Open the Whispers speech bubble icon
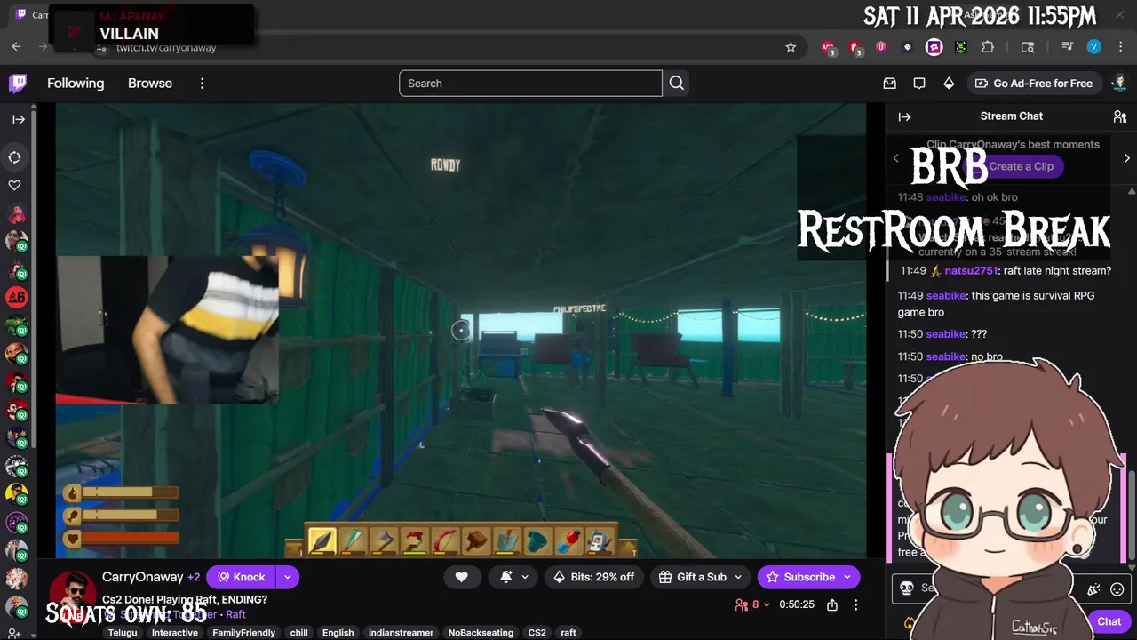1137x640 pixels. 919,84
